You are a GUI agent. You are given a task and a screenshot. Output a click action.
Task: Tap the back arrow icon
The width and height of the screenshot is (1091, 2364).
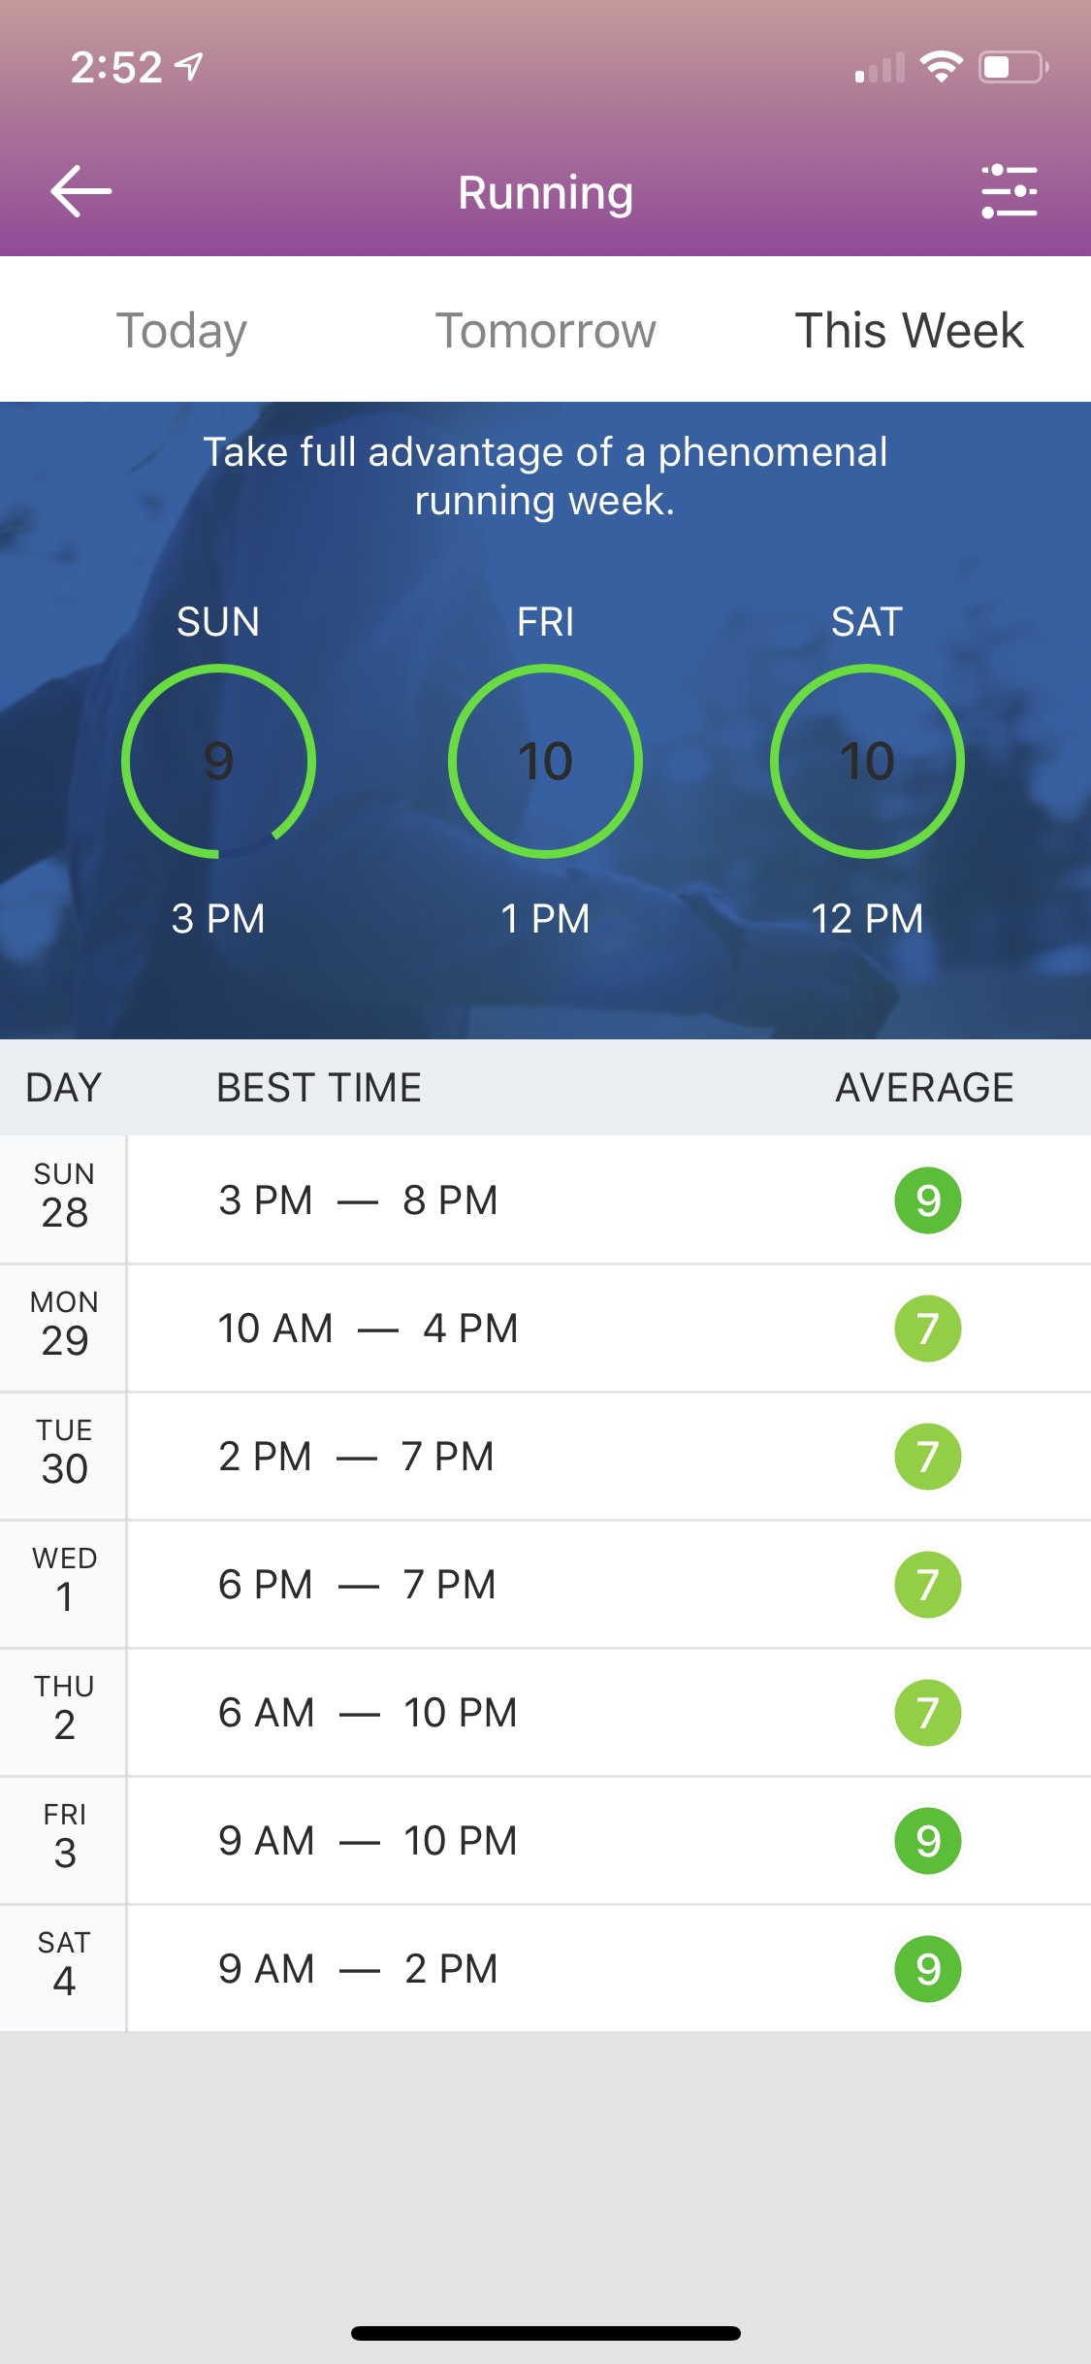pyautogui.click(x=81, y=191)
